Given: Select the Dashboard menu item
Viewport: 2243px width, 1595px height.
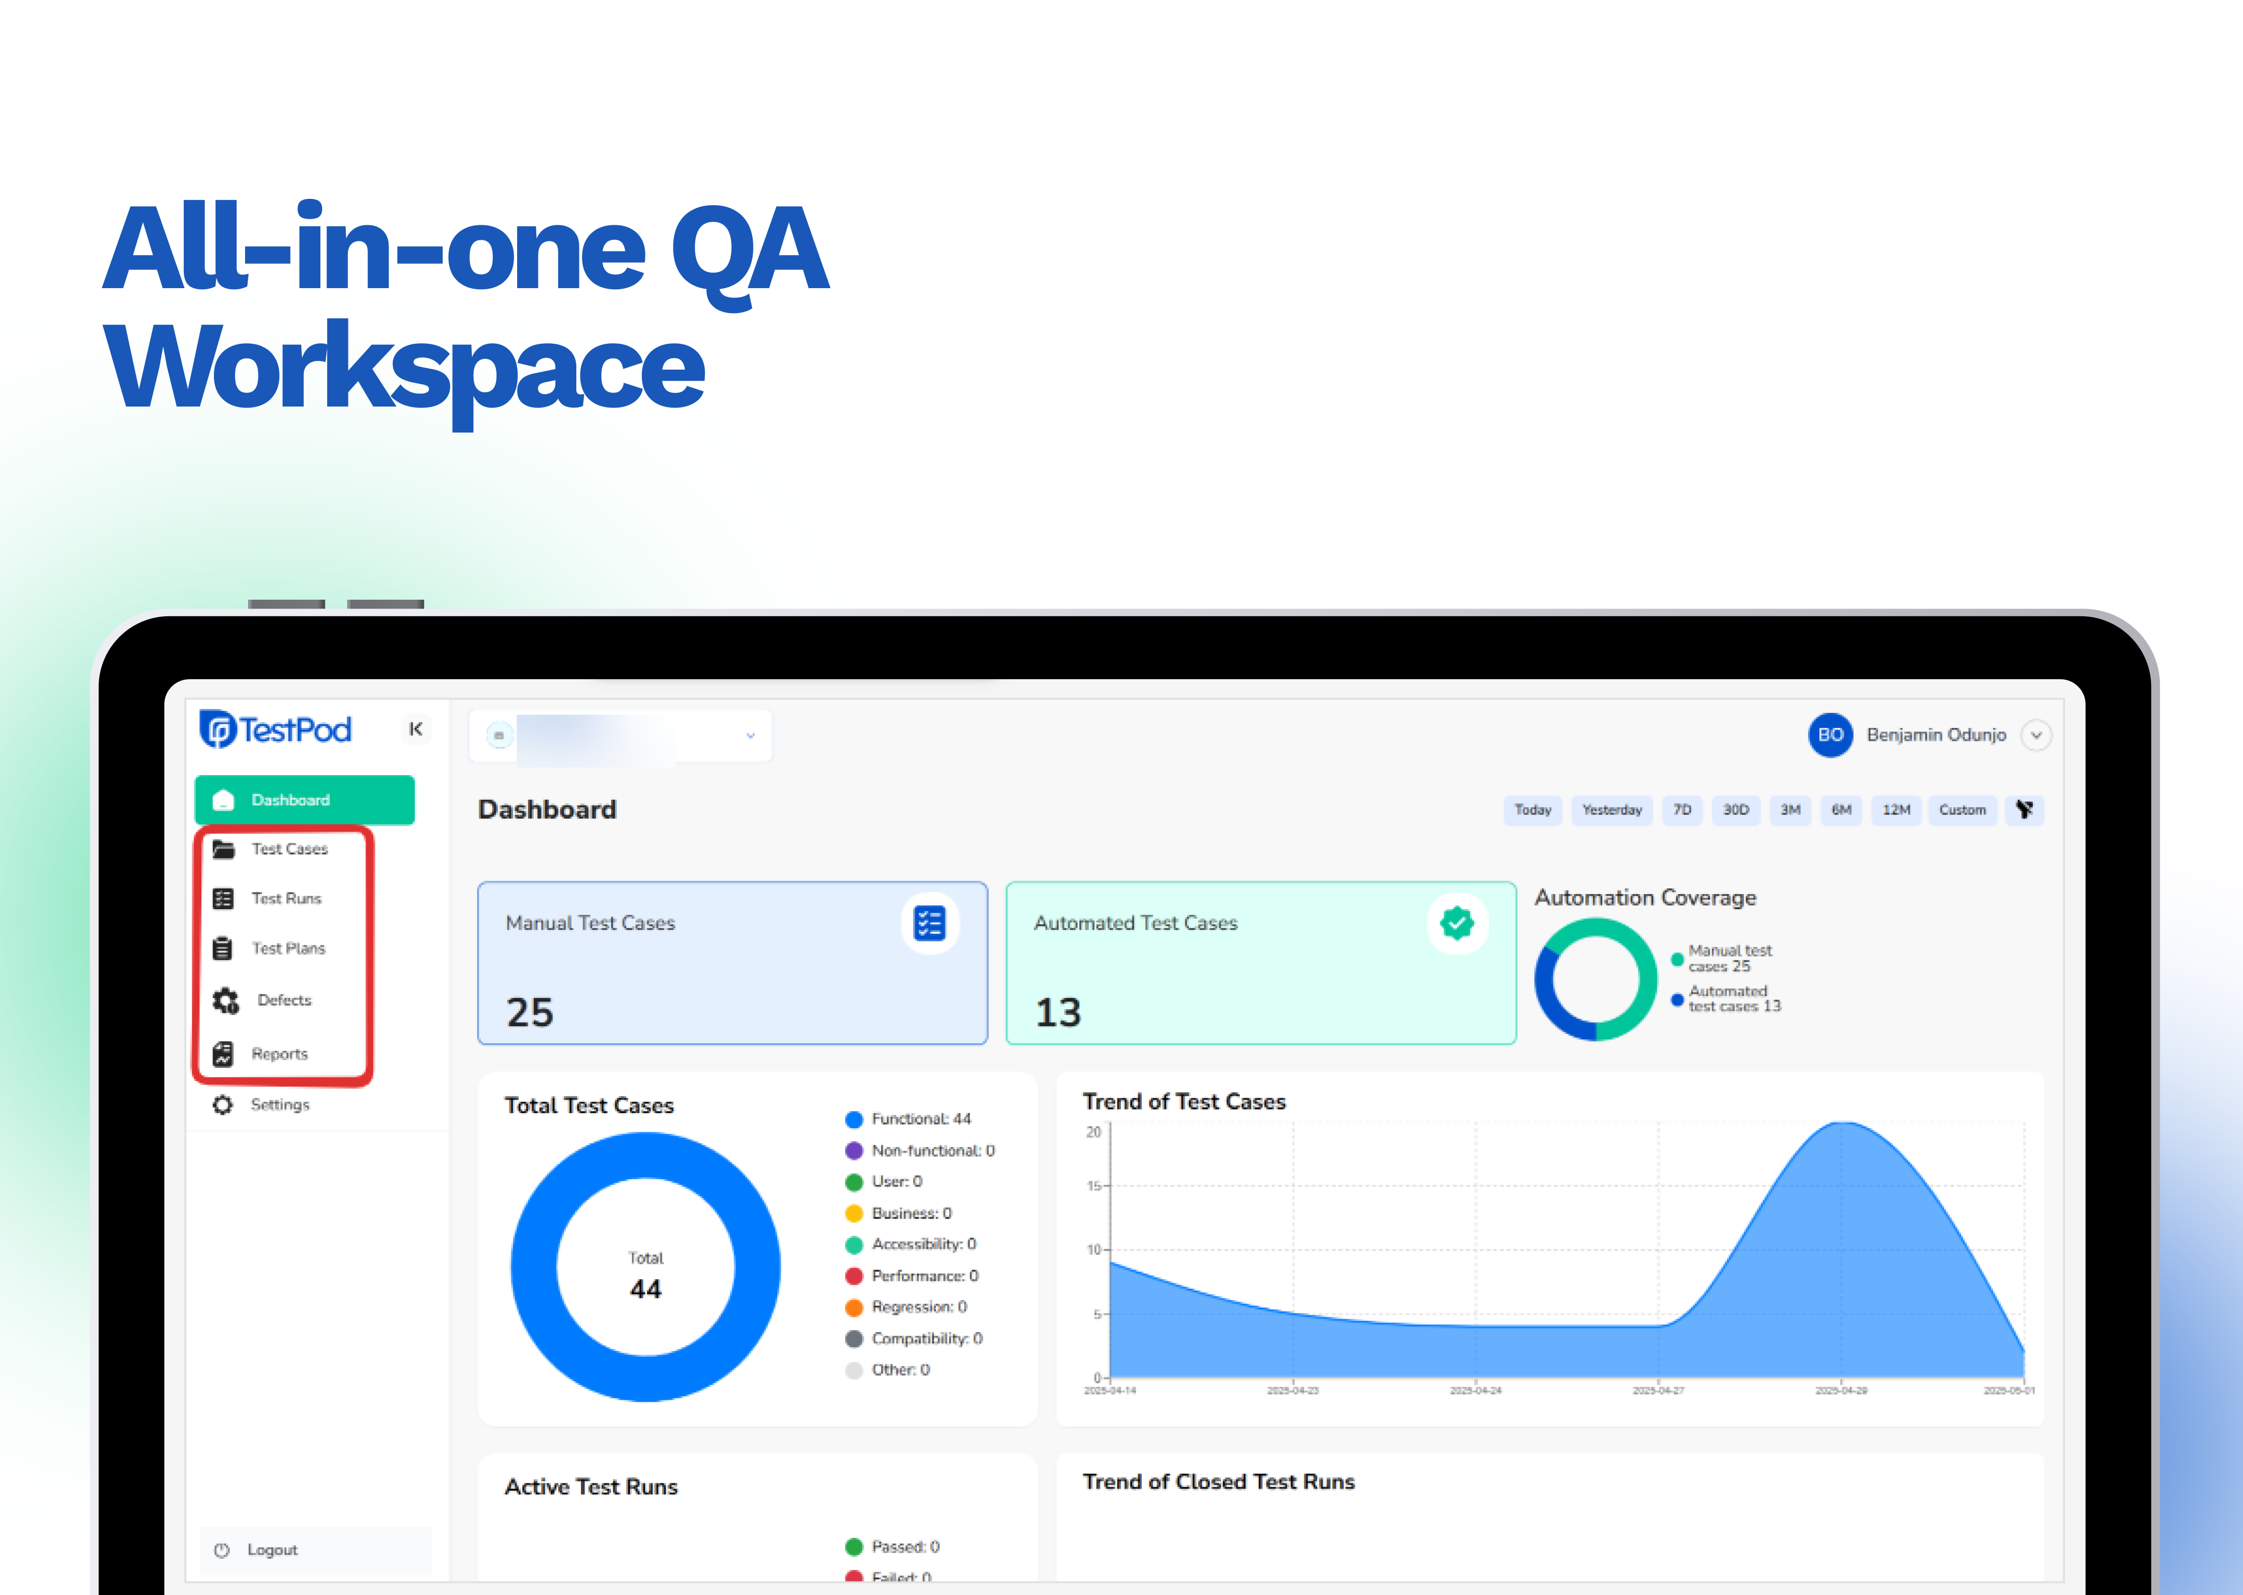Looking at the screenshot, I should 304,801.
